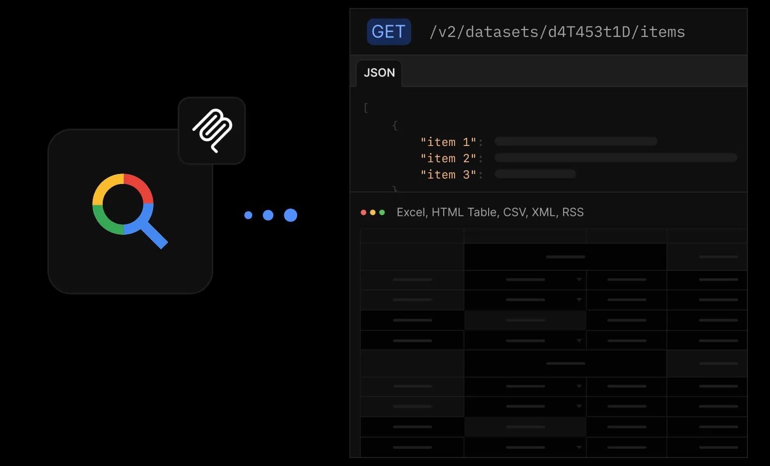Select the /v2/datasets/d4T453t1D/items endpoint path
770x466 pixels.
click(557, 32)
